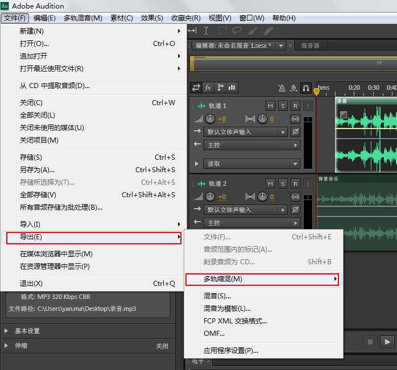Expand Track 1 automation lanes triangle
The height and width of the screenshot is (370, 397).
click(x=197, y=164)
